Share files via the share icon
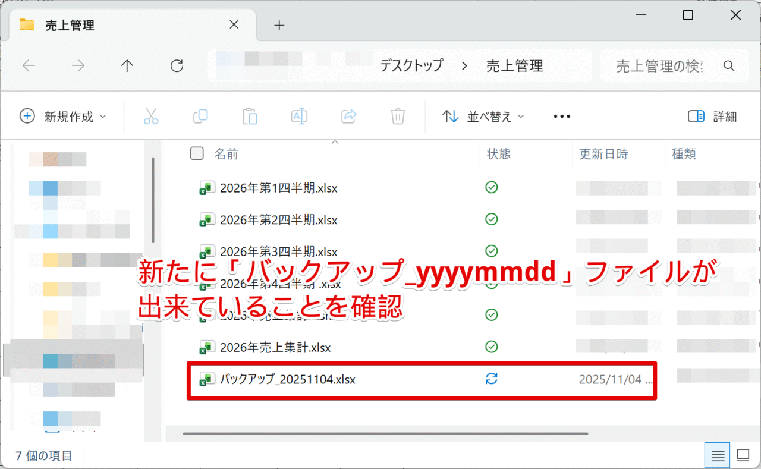 tap(348, 116)
